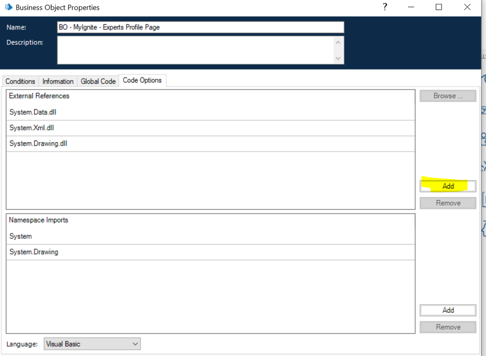
Task: Minimize the Business Object Properties window
Action: click(x=411, y=7)
